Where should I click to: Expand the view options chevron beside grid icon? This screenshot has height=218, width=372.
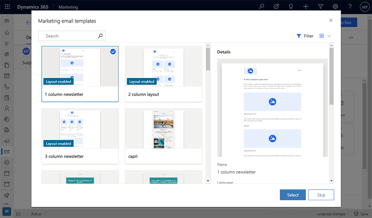[x=329, y=36]
